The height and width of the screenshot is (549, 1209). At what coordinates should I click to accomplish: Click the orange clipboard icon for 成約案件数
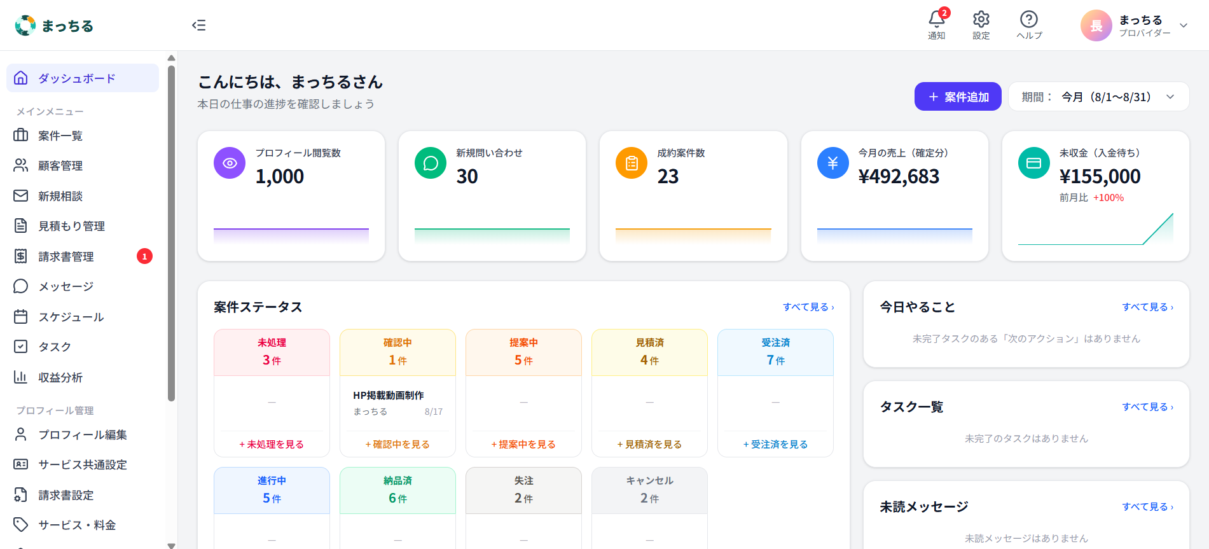632,163
